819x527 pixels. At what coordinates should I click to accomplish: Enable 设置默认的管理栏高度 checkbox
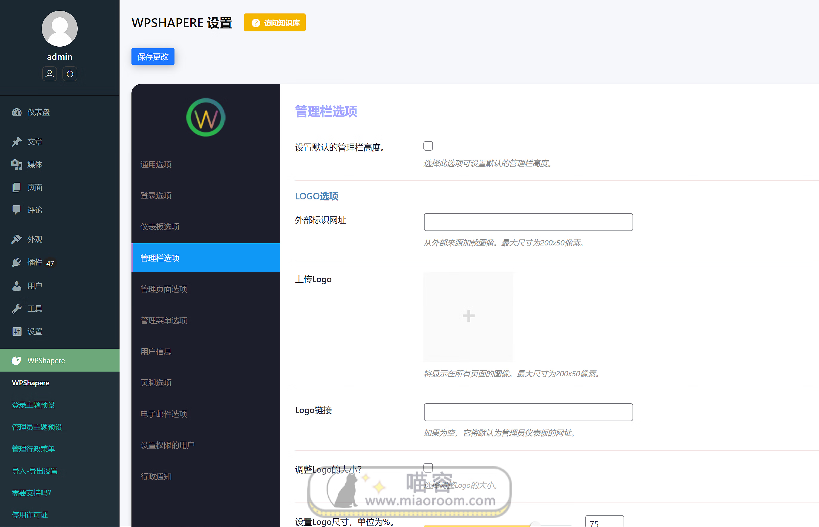(428, 146)
